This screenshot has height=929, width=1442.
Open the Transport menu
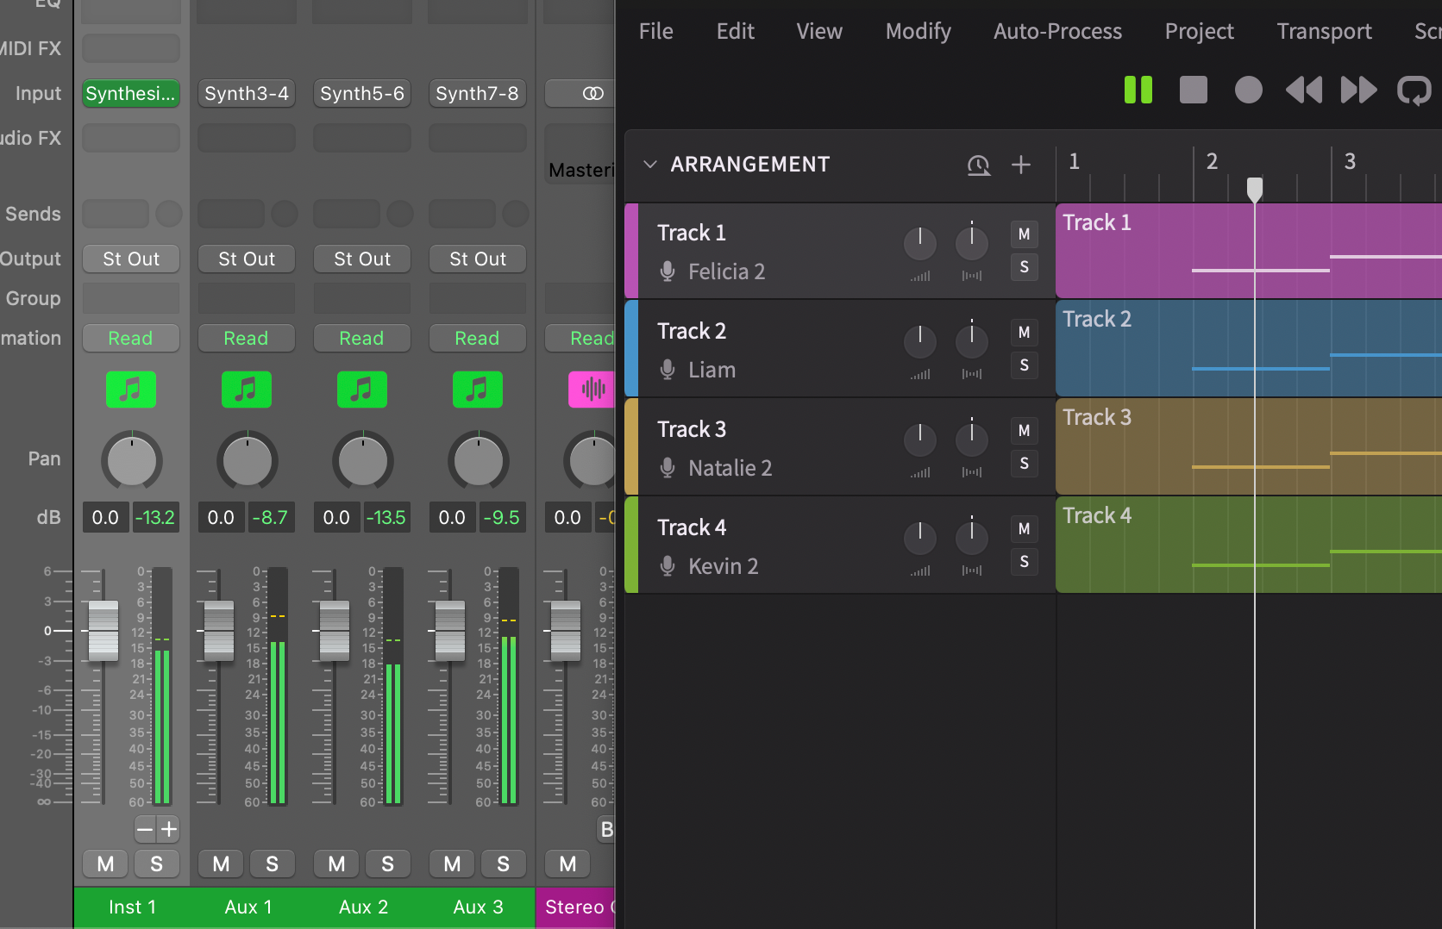pyautogui.click(x=1324, y=31)
